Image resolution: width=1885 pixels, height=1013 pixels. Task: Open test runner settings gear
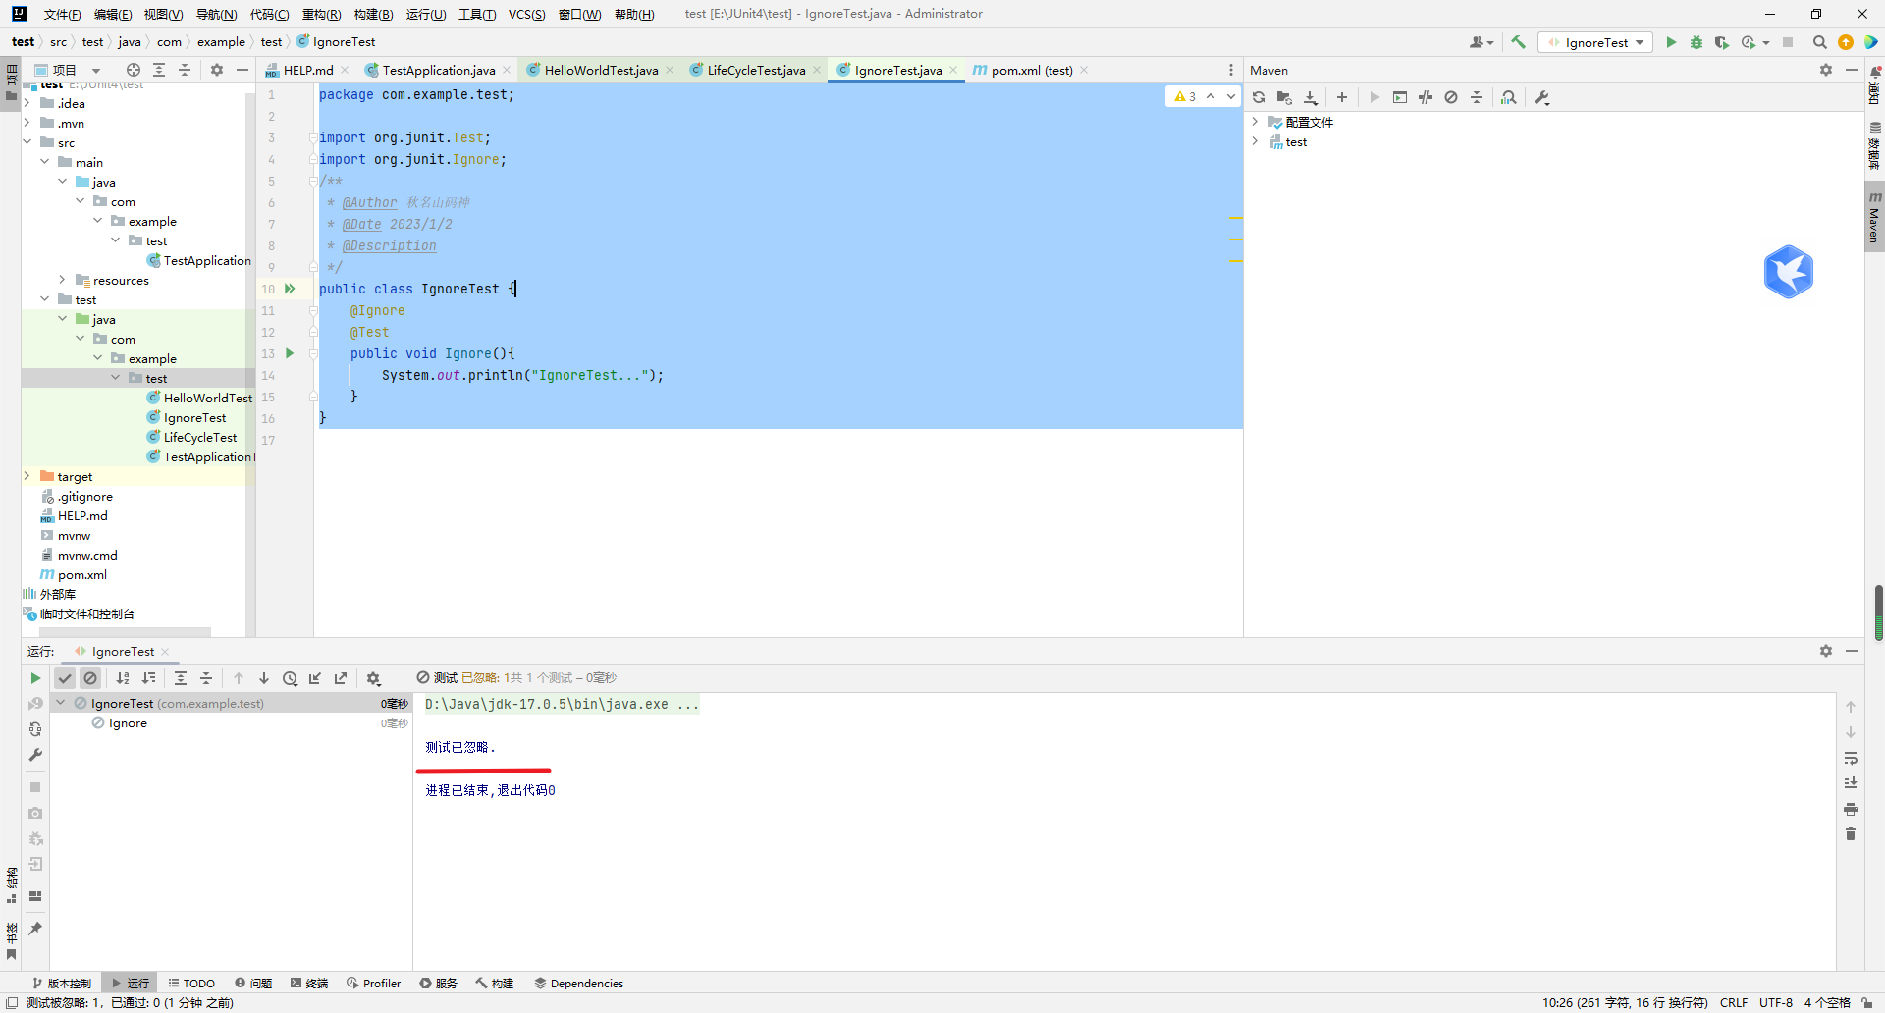click(373, 678)
